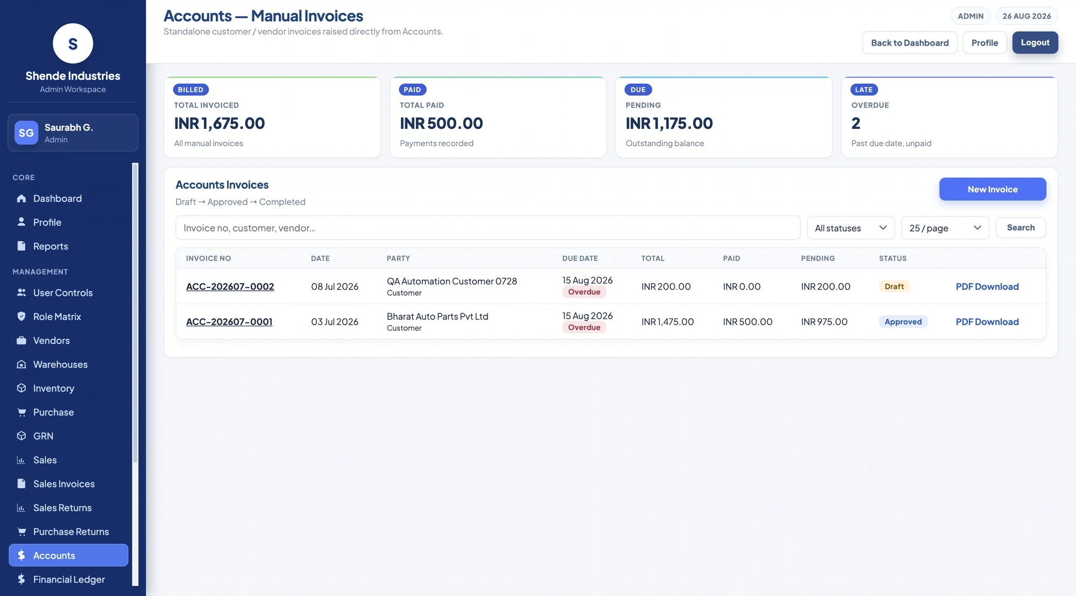This screenshot has height=596, width=1076.
Task: Click the Role Matrix shield icon
Action: 22,317
